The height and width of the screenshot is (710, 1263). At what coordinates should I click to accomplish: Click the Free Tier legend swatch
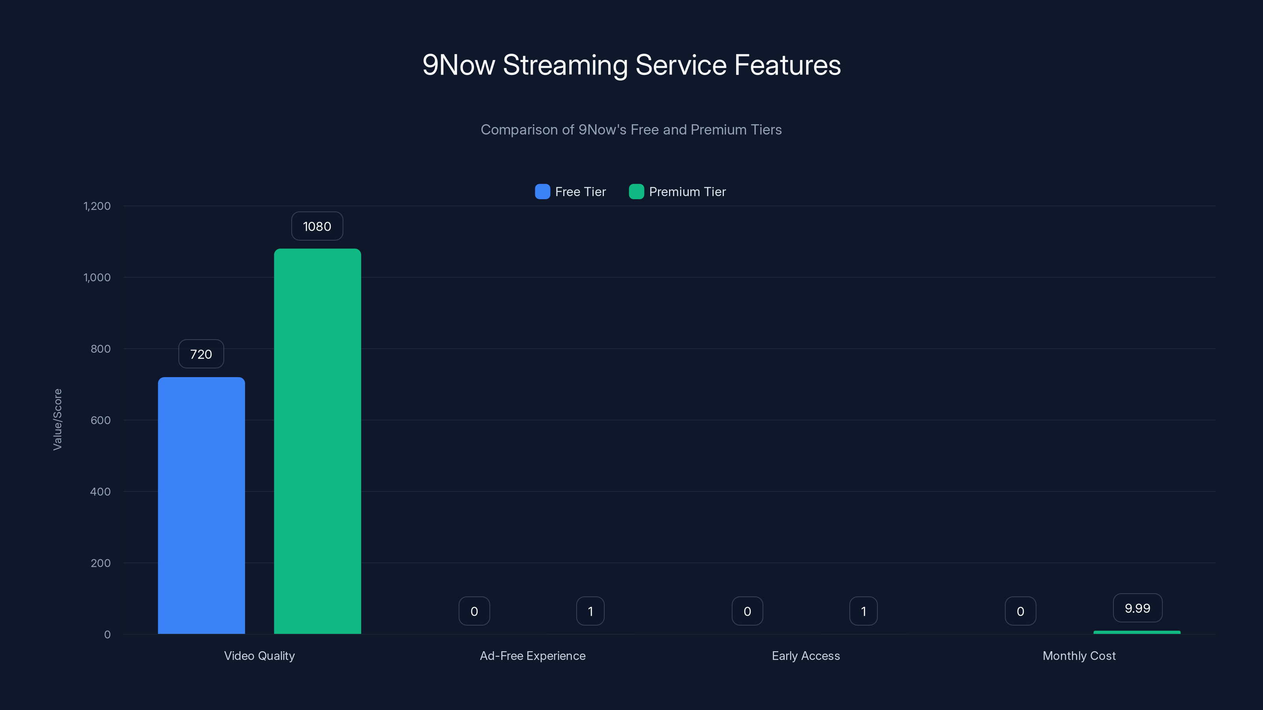click(542, 192)
